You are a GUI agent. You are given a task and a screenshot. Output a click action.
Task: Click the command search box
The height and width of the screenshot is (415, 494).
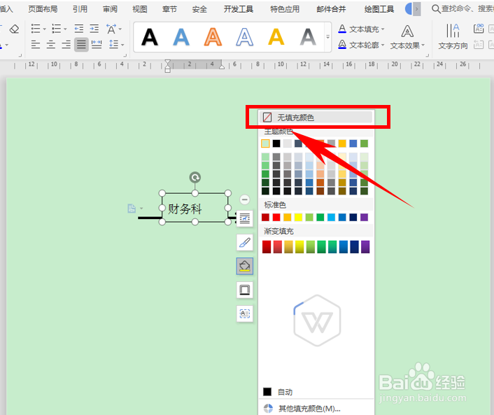(463, 9)
